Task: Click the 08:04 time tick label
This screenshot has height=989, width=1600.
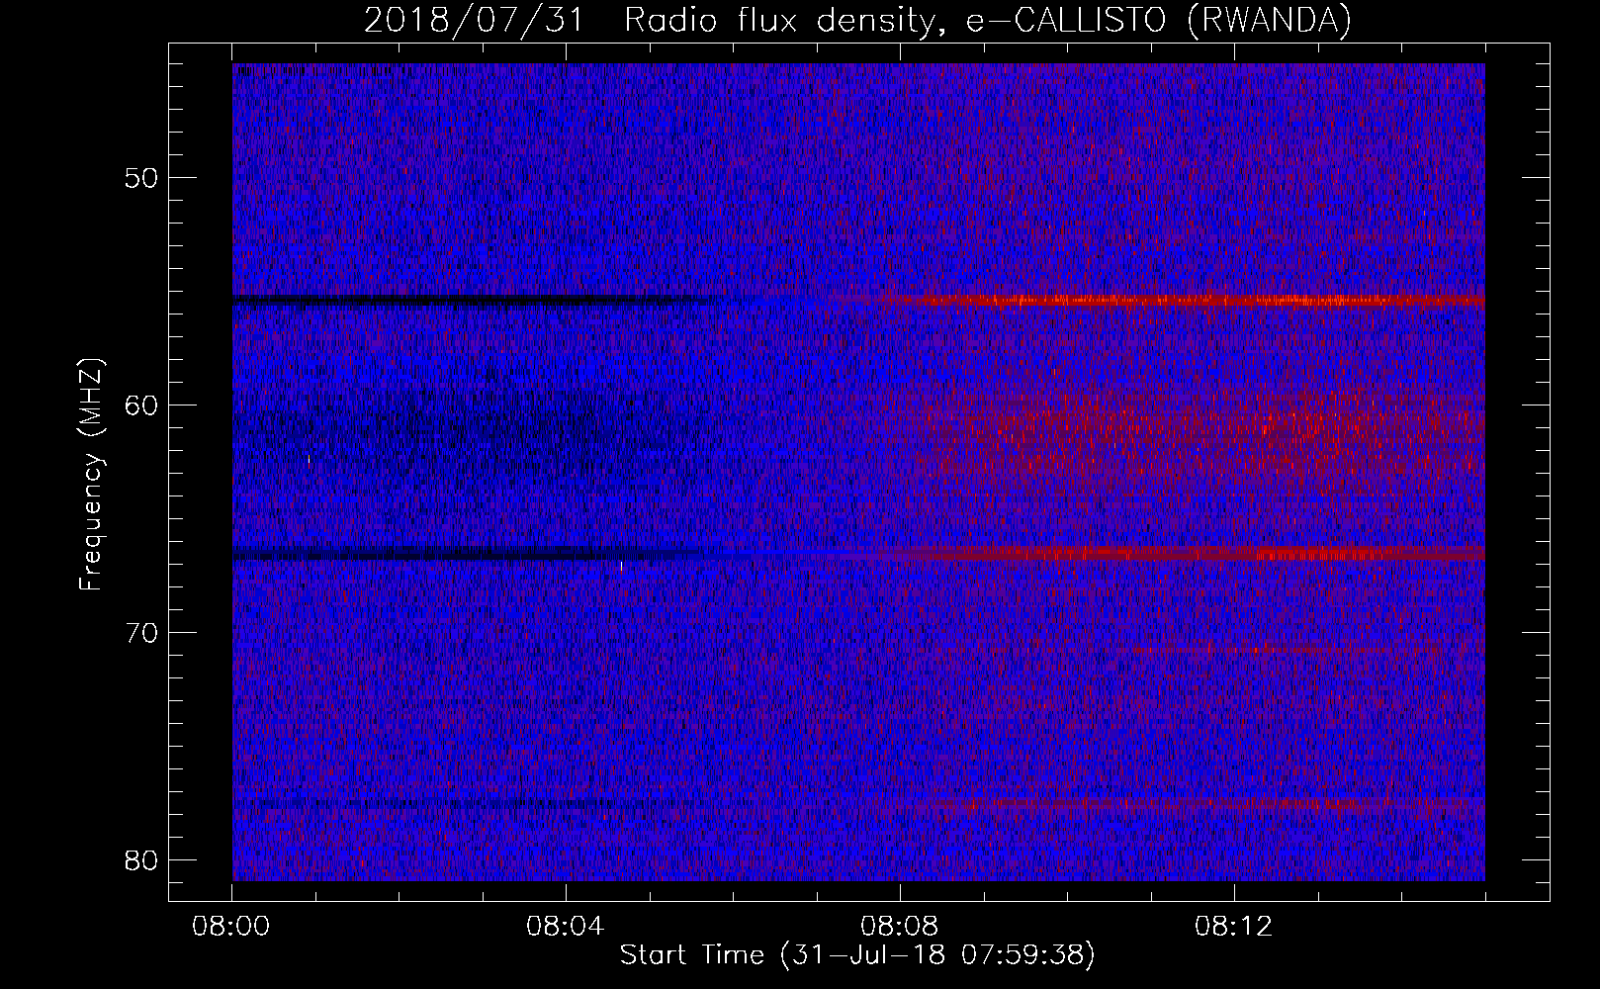Action: coord(566,928)
